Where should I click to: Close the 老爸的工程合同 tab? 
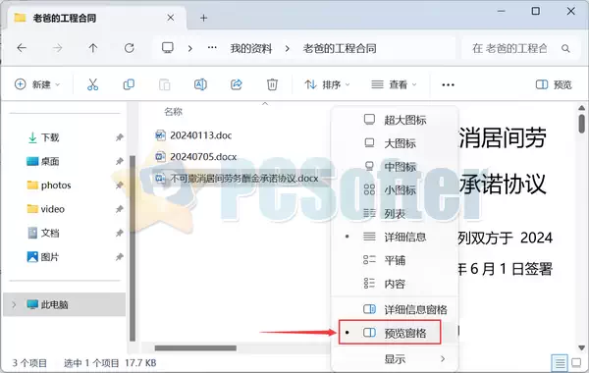tap(171, 18)
